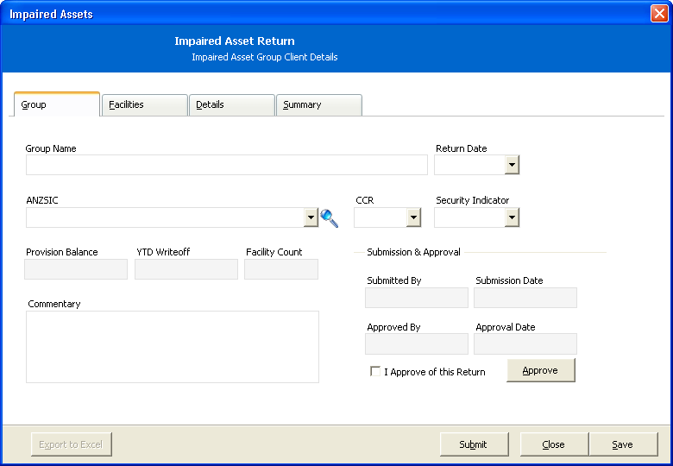Click inside the Commentary text area
673x466 pixels.
(173, 347)
